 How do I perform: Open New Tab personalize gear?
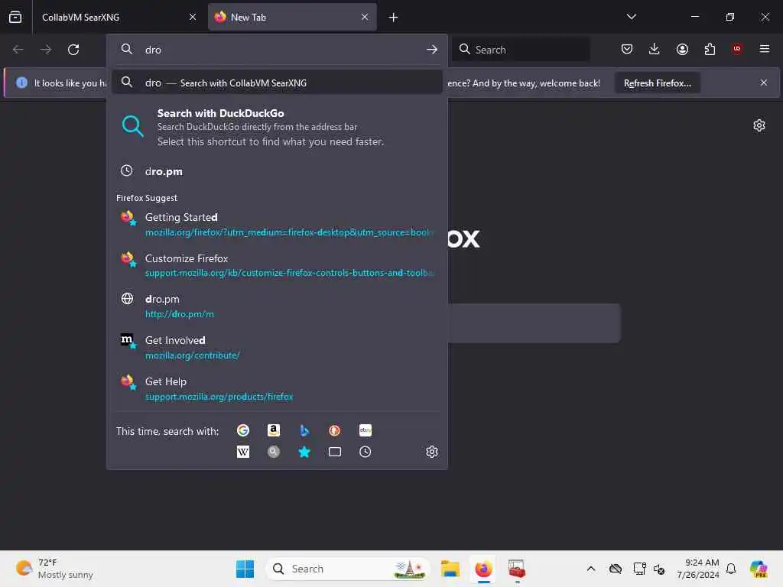[x=759, y=125]
